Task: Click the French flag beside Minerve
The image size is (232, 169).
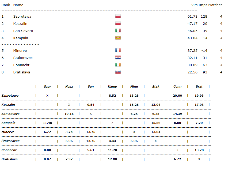Action: [118, 50]
